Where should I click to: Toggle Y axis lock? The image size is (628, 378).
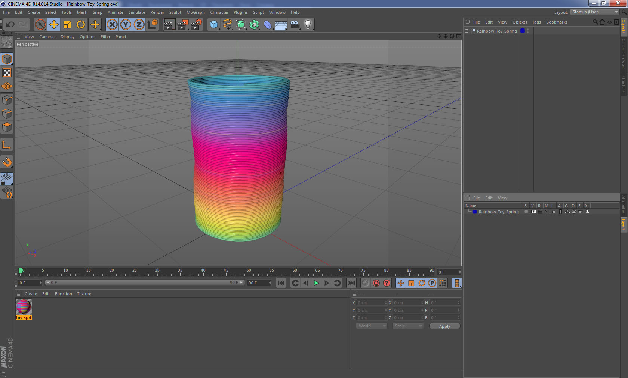[126, 25]
